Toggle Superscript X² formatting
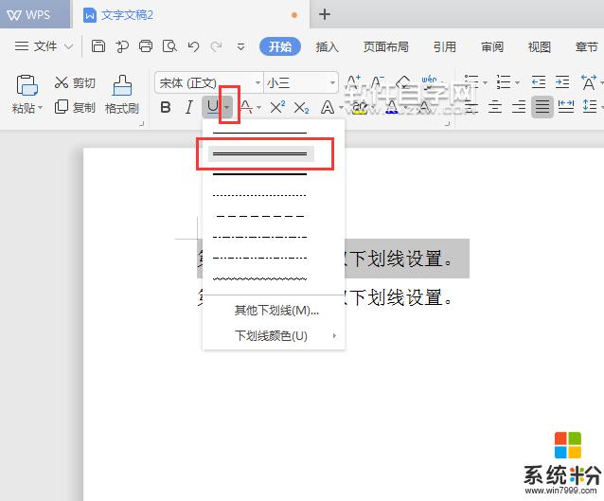Image resolution: width=604 pixels, height=501 pixels. pos(277,107)
